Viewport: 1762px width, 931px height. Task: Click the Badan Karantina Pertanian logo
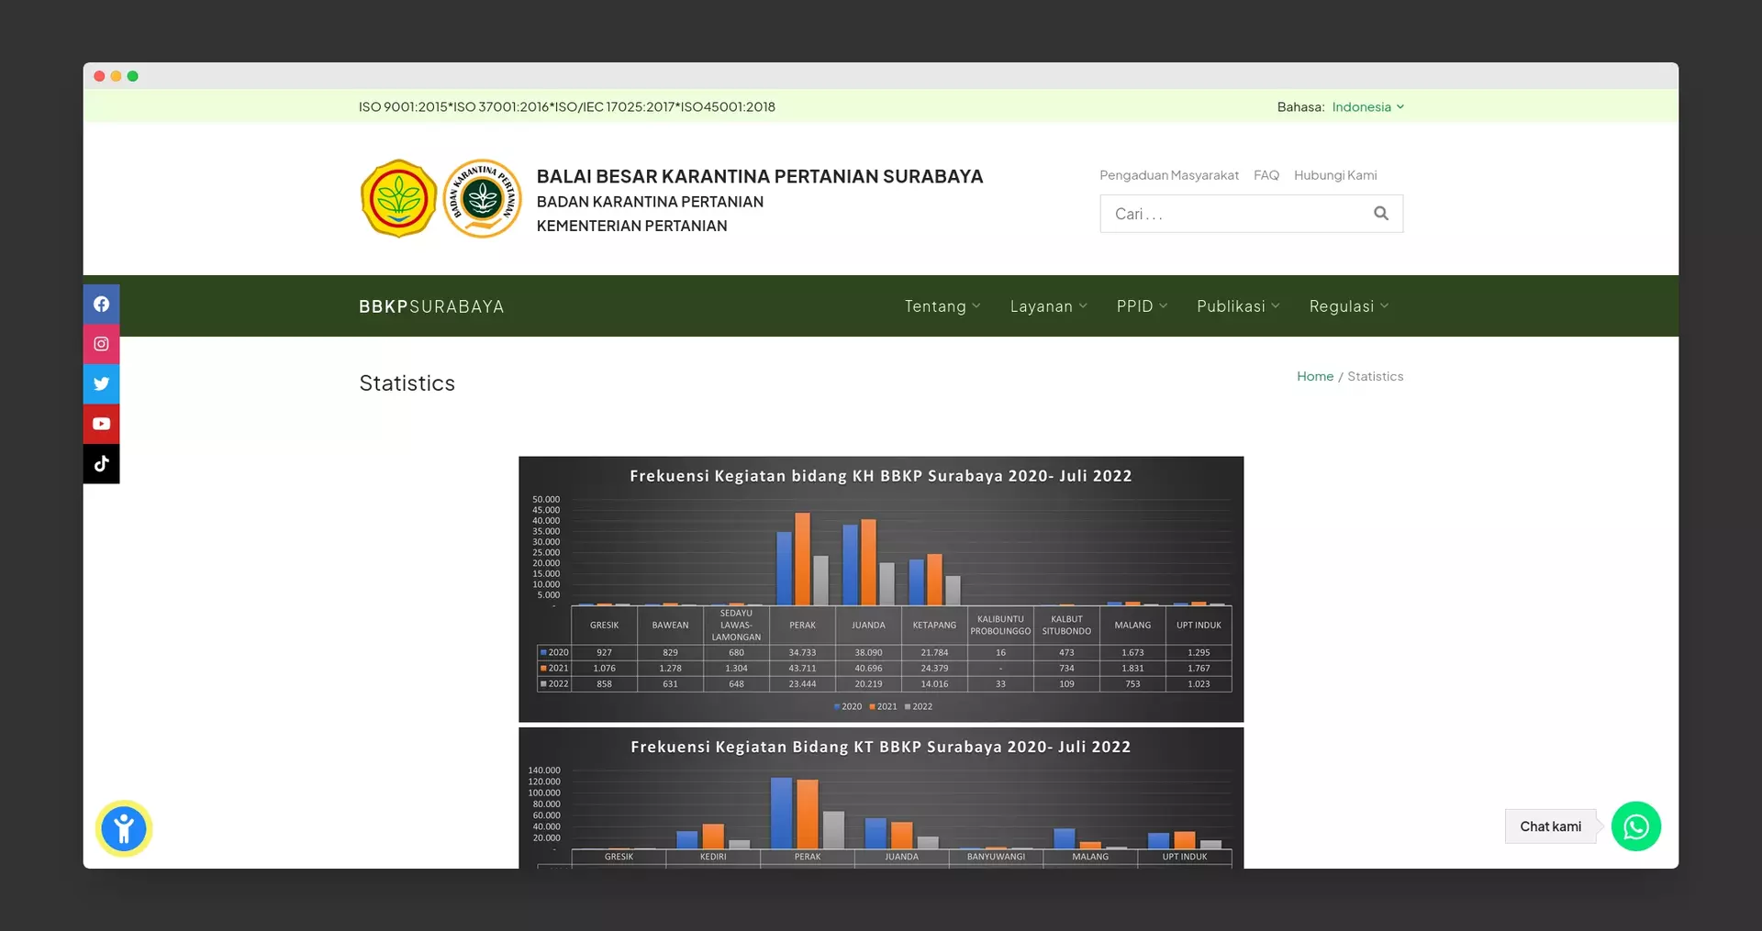coord(482,199)
